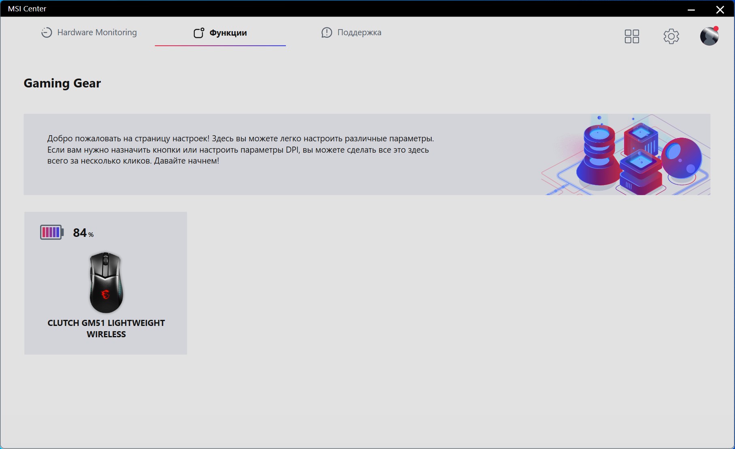Screen dimensions: 735x449
Task: Open settings via the gear icon
Action: [671, 36]
